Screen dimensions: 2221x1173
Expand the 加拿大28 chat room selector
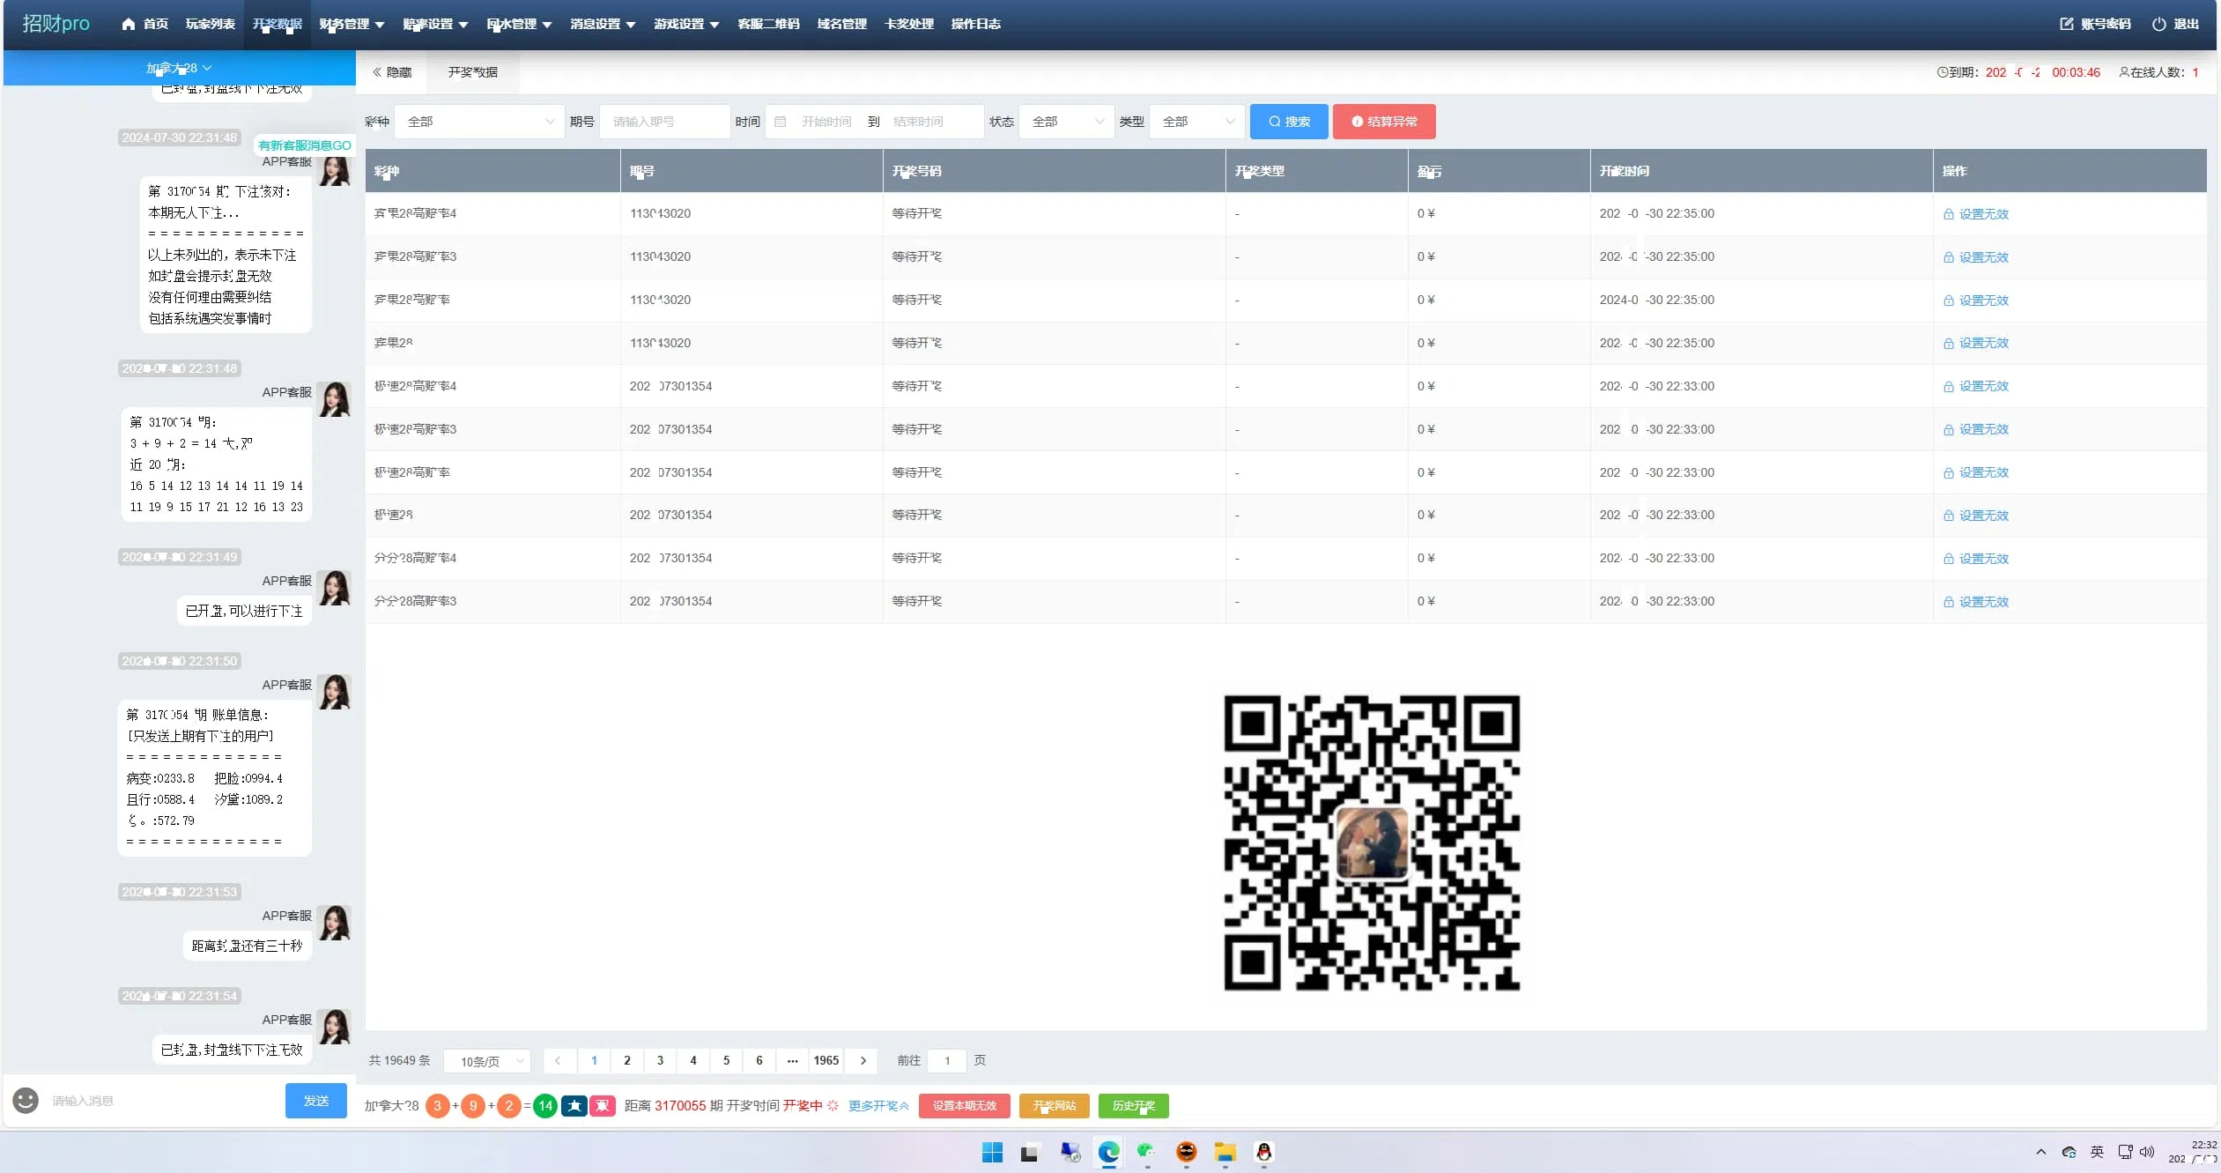(179, 68)
